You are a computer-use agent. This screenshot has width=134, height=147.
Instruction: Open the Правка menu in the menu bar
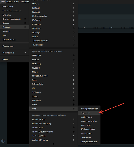pos(9,1)
